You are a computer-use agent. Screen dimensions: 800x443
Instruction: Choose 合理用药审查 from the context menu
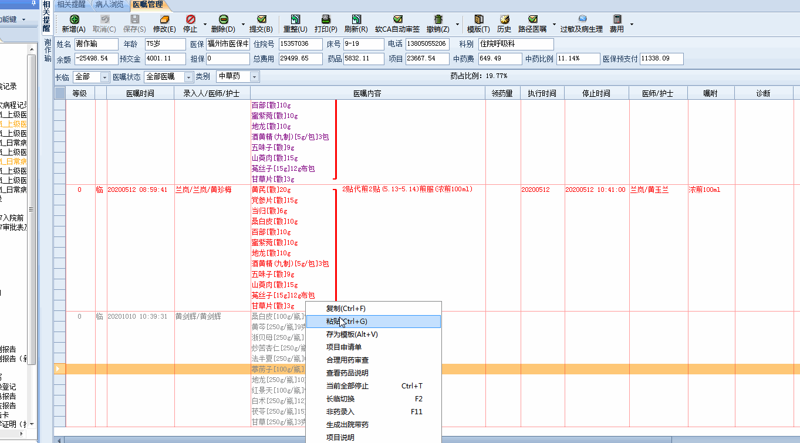point(373,360)
